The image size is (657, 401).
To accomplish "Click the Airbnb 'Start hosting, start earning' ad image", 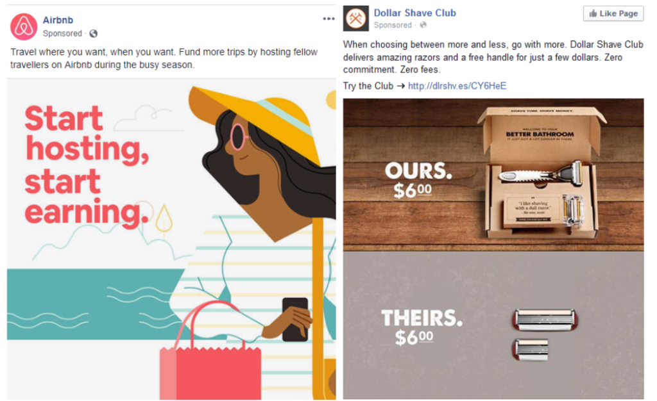I will pyautogui.click(x=171, y=239).
